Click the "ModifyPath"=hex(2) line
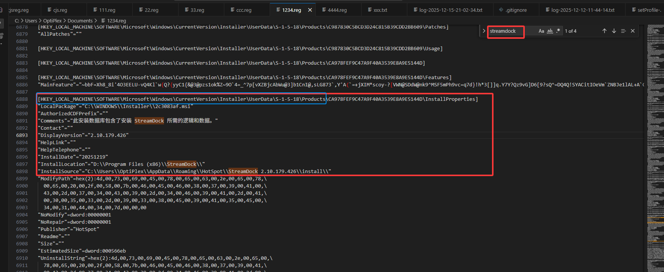 pyautogui.click(x=152, y=179)
